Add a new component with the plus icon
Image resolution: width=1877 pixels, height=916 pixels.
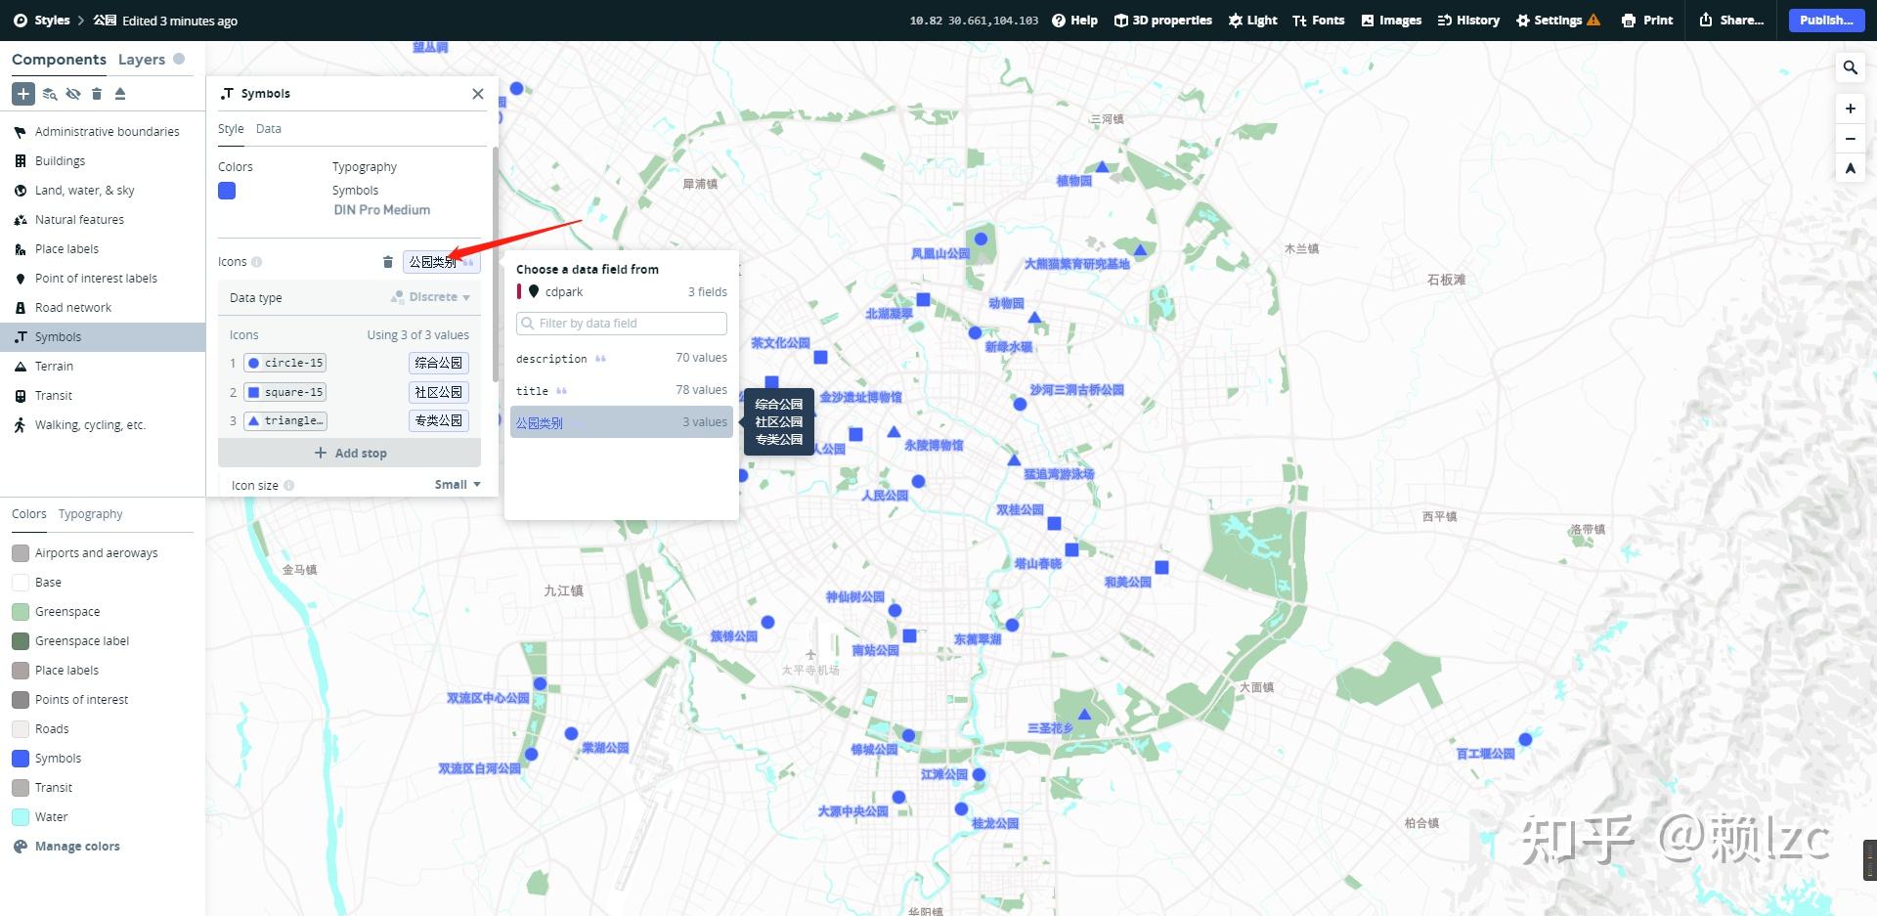pyautogui.click(x=22, y=93)
